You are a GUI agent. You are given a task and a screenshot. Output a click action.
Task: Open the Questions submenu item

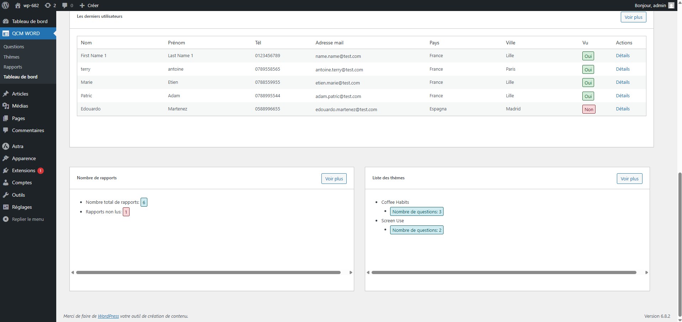(x=14, y=47)
